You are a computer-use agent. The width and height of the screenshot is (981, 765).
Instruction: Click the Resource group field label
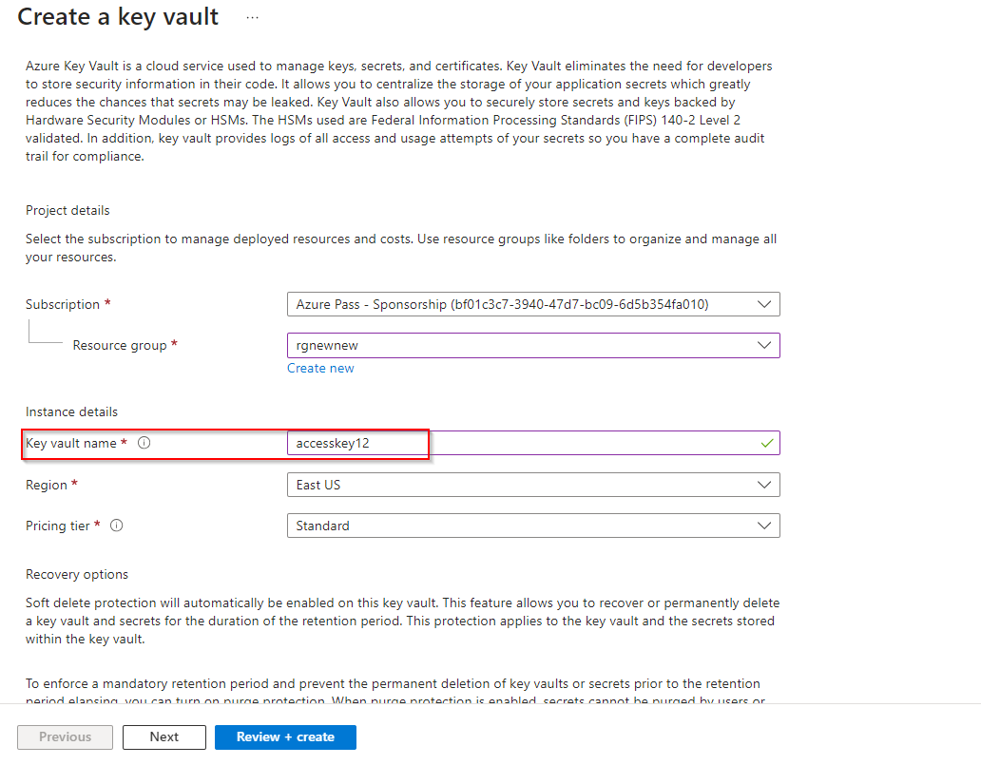click(120, 345)
